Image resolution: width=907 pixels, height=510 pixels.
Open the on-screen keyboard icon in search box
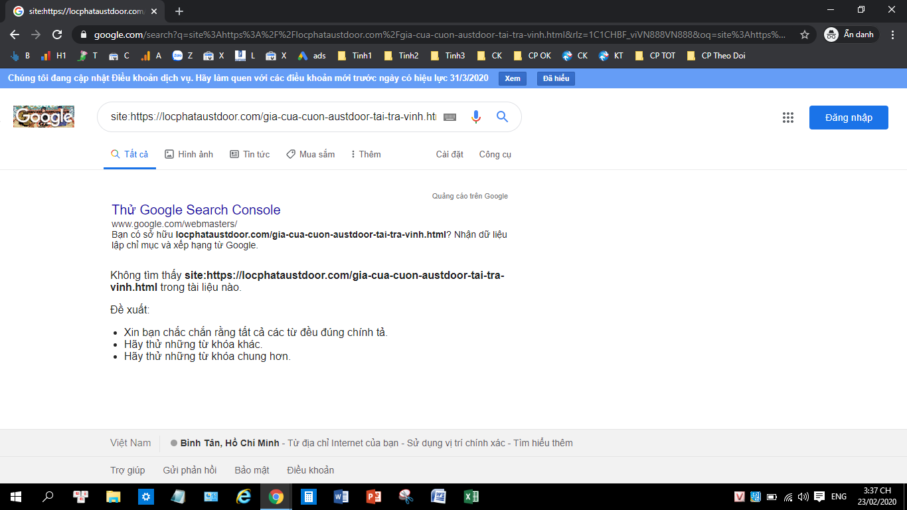[450, 117]
